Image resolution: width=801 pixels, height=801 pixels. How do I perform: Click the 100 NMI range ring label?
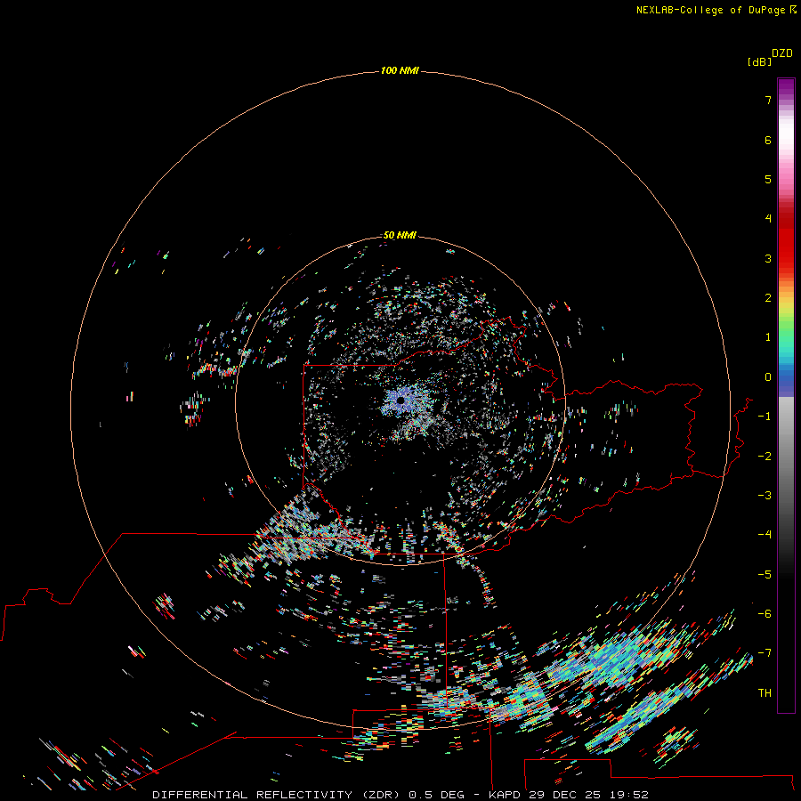(400, 70)
